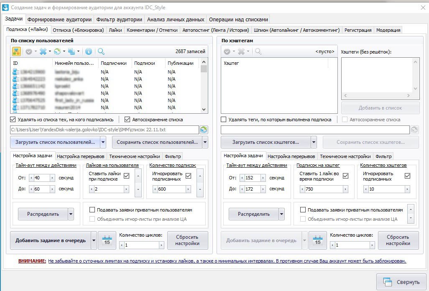
Task: Open the blue info icon in user list toolbar
Action: click(88, 51)
